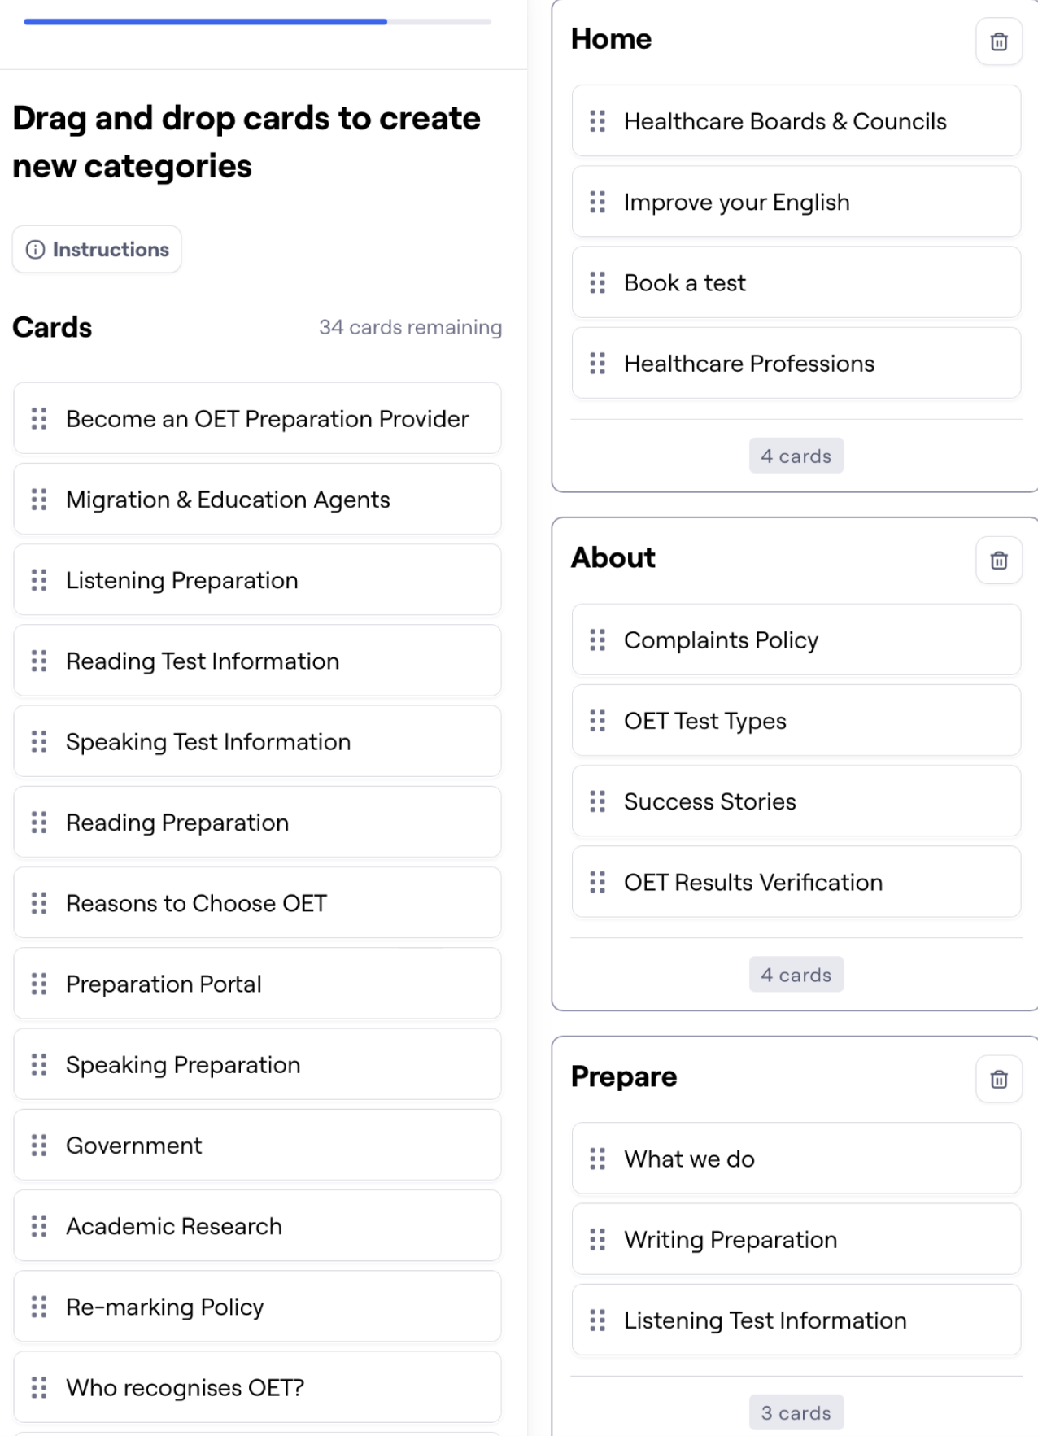Select the Re-marking Policy card

[x=257, y=1307]
